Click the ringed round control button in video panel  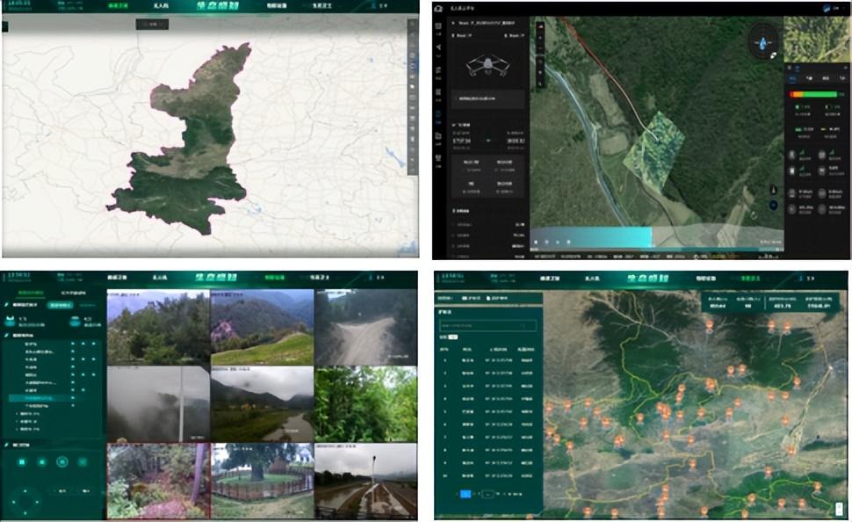coord(62,461)
